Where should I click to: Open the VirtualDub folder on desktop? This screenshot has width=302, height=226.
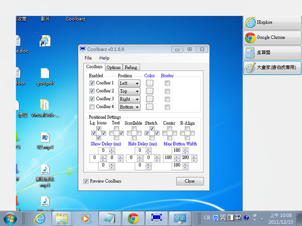pos(45,108)
